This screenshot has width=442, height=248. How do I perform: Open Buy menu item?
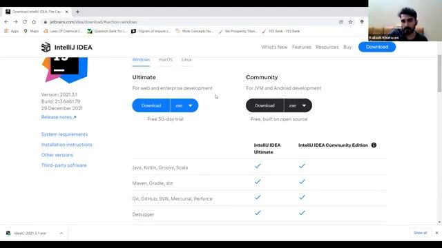pyautogui.click(x=347, y=47)
